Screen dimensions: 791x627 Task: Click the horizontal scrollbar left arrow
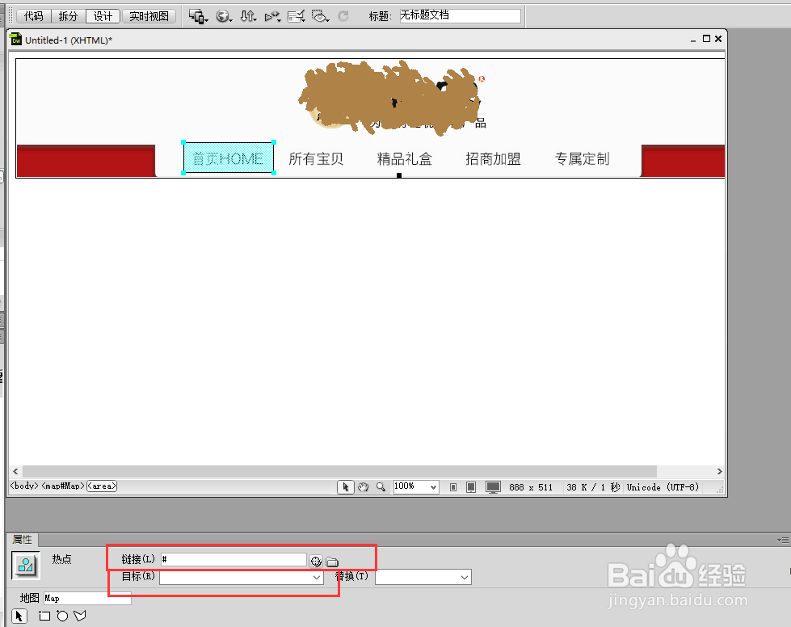click(15, 471)
